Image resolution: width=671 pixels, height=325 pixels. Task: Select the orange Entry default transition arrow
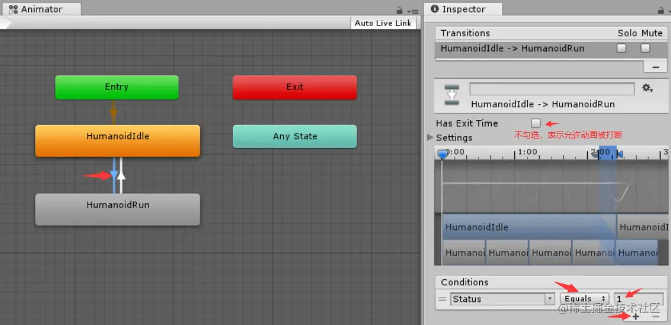(x=113, y=112)
